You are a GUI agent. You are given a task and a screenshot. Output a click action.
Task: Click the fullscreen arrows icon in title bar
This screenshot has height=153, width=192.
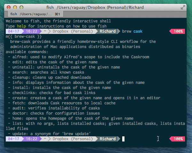tap(183, 7)
